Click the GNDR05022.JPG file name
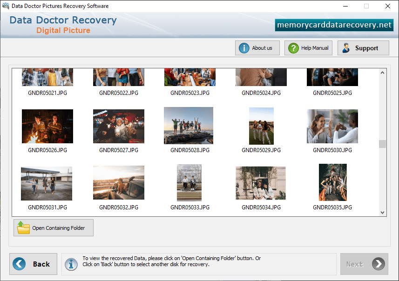The height and width of the screenshot is (281, 399). click(x=119, y=93)
